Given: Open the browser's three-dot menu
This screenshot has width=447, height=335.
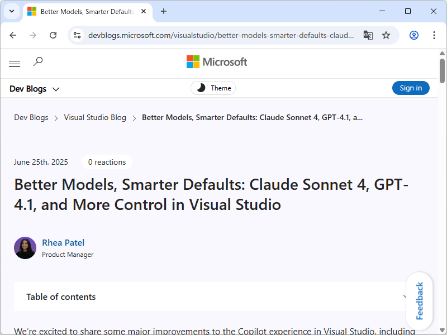Looking at the screenshot, I should point(434,35).
